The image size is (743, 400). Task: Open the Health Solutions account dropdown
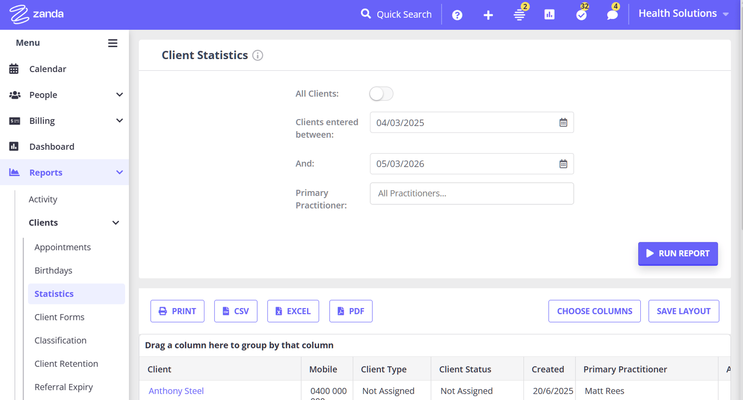[x=683, y=14]
